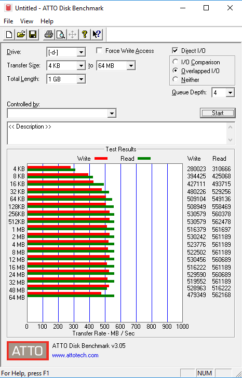Viewport: 242px width, 378px height.
Task: Click the grayed move arrows toolbar icon
Action: point(73,34)
